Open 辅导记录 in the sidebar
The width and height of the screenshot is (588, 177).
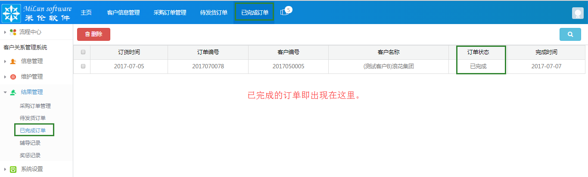coord(30,143)
